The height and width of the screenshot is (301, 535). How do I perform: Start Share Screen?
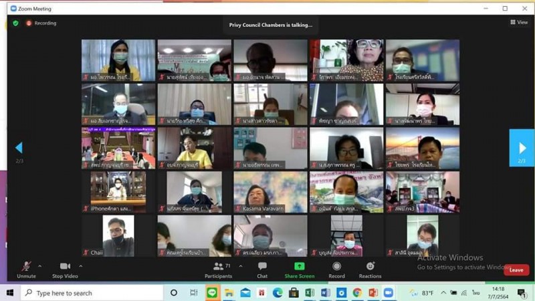pos(299,268)
